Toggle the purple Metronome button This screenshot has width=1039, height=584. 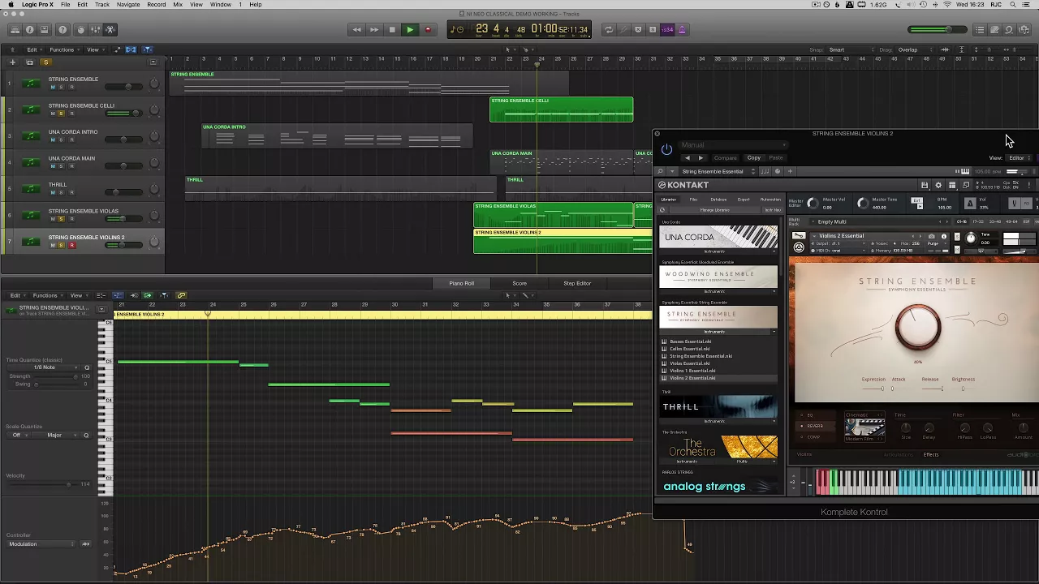[682, 30]
